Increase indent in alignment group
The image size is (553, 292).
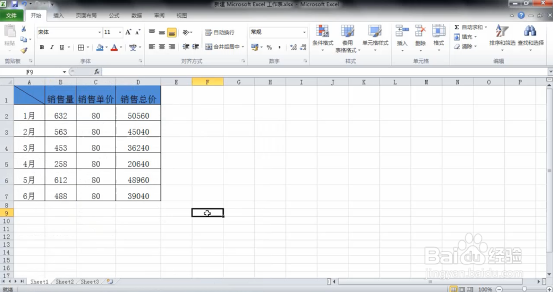(x=196, y=46)
